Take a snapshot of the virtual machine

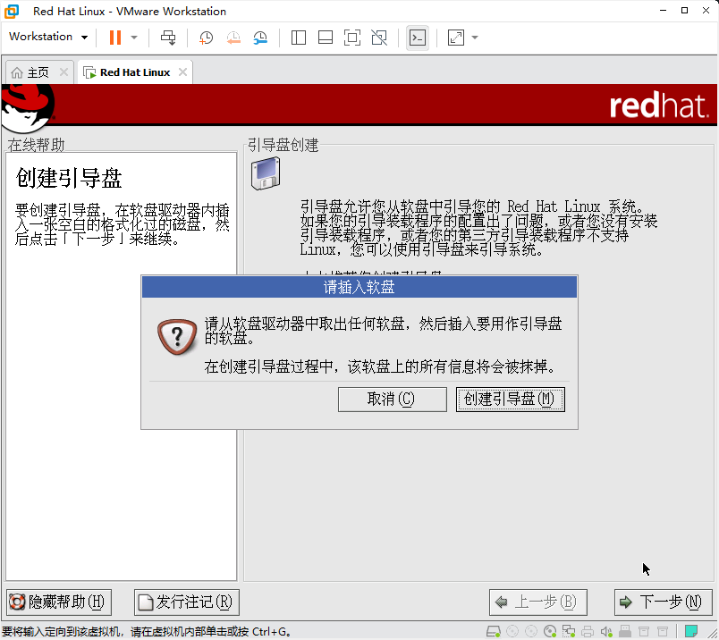(x=206, y=37)
